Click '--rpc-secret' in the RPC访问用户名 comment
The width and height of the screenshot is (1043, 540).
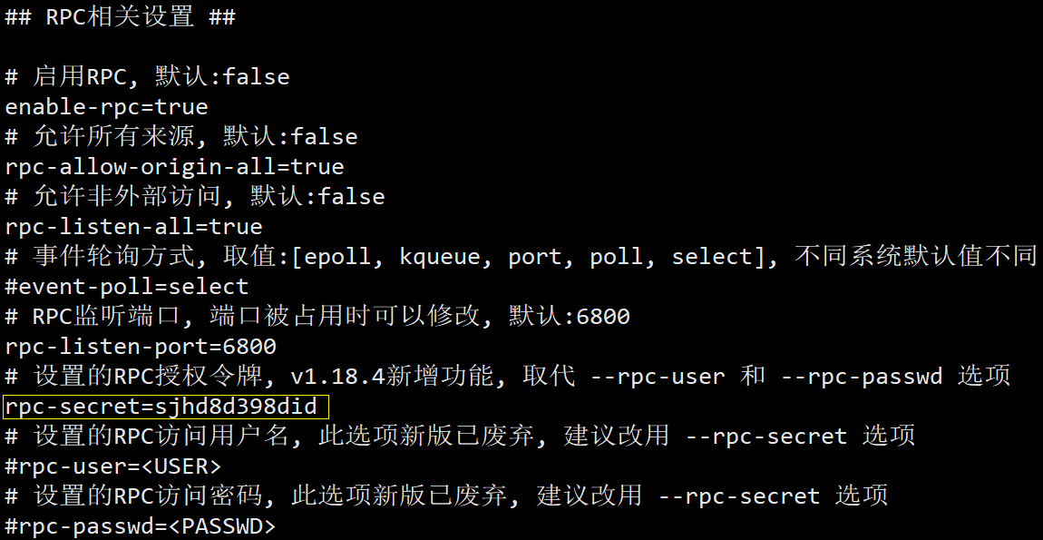tap(765, 437)
